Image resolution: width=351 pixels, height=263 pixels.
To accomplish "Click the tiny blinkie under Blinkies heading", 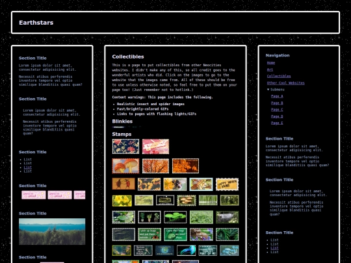I will pyautogui.click(x=118, y=127).
